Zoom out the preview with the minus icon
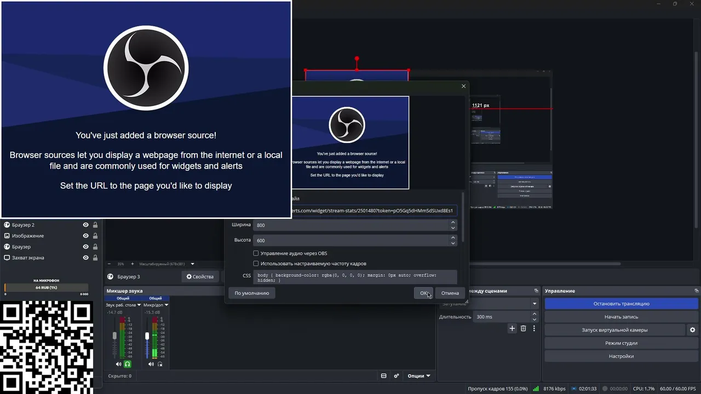 click(109, 264)
